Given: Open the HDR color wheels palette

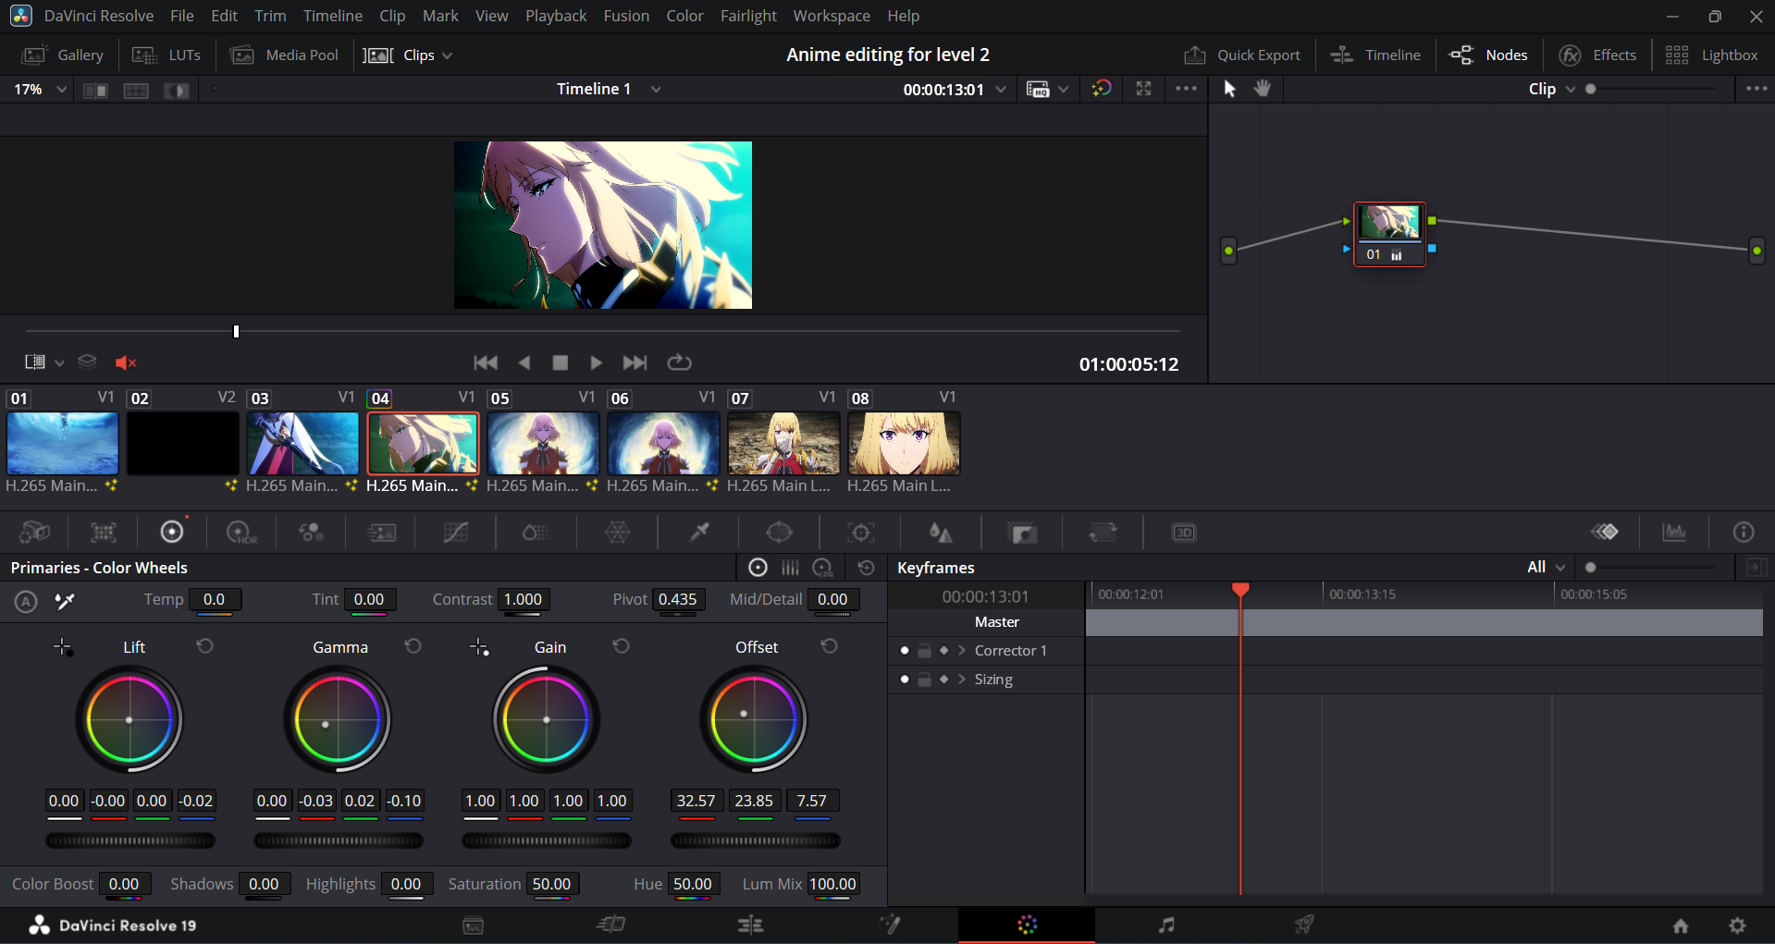Looking at the screenshot, I should 241,533.
